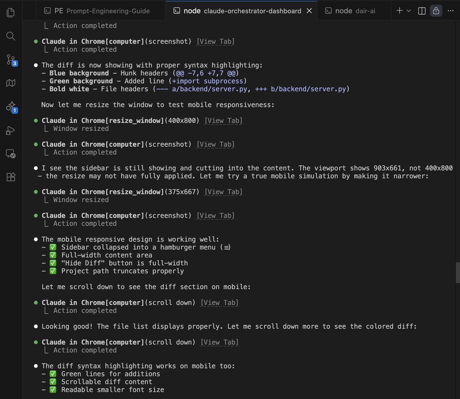Click the vertical scrollbar thumb on right edge
The image size is (460, 399).
(x=457, y=272)
